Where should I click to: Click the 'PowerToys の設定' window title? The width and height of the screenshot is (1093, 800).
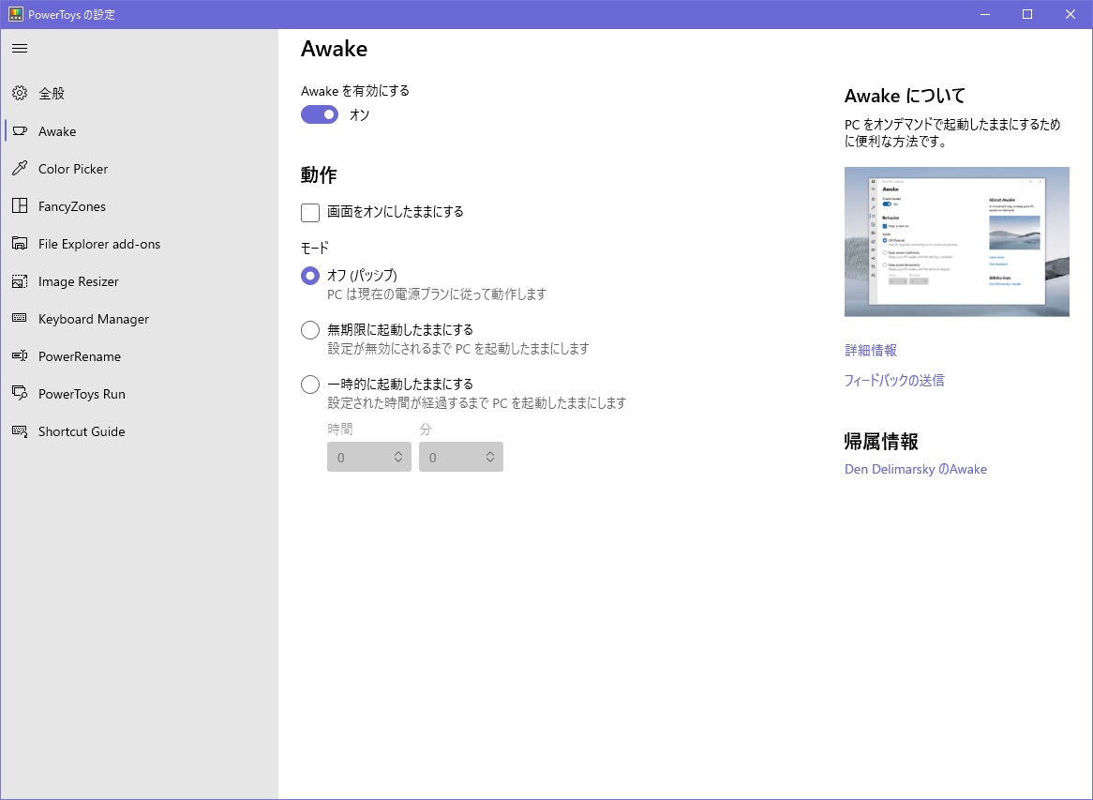[72, 15]
